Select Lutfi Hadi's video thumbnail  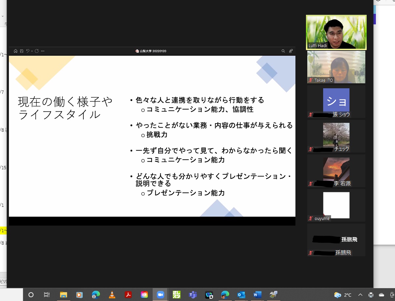click(x=336, y=32)
